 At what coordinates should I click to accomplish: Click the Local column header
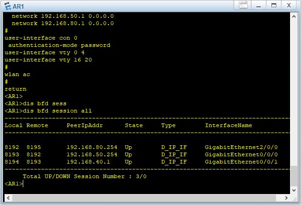[14, 125]
